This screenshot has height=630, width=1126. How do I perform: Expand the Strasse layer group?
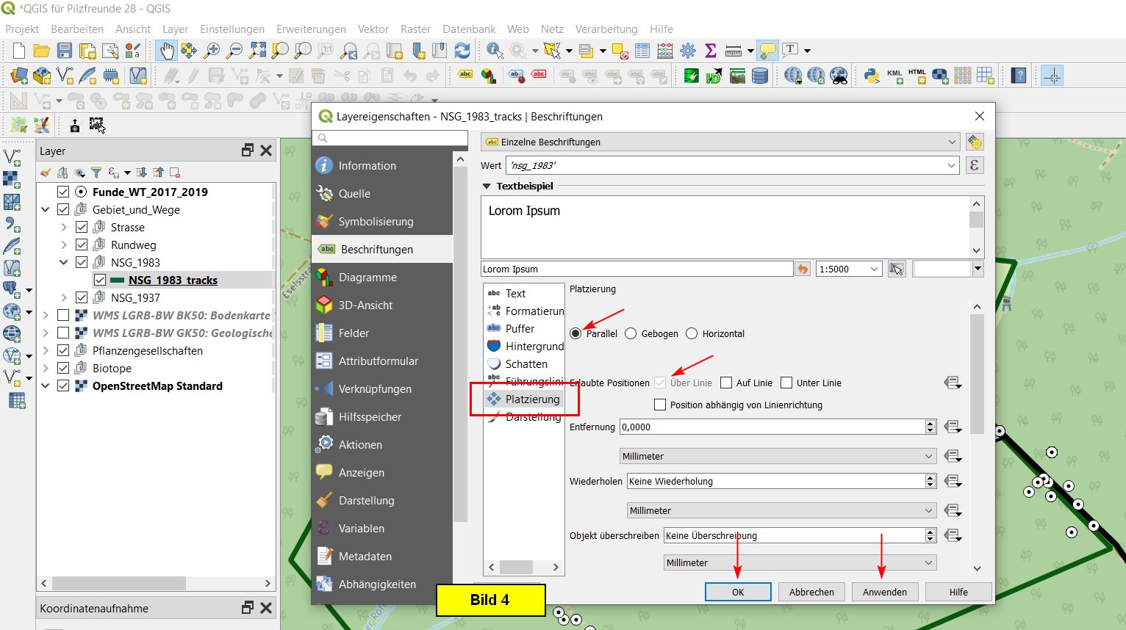point(64,228)
